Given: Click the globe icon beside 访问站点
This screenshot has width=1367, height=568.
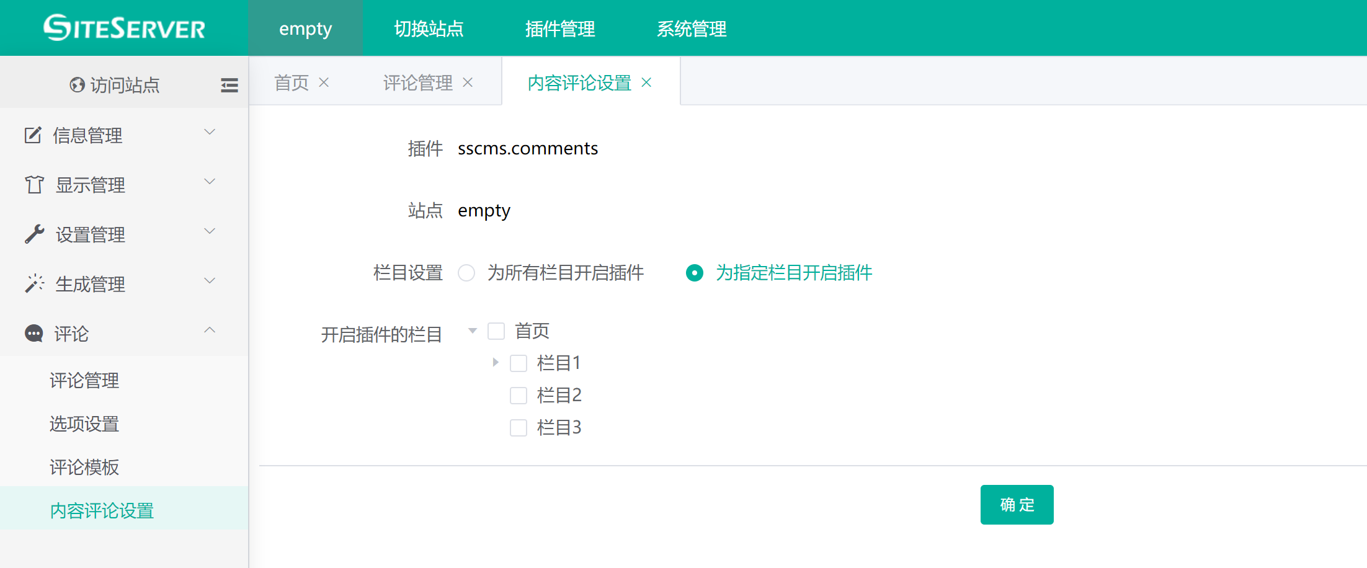Looking at the screenshot, I should pos(77,85).
